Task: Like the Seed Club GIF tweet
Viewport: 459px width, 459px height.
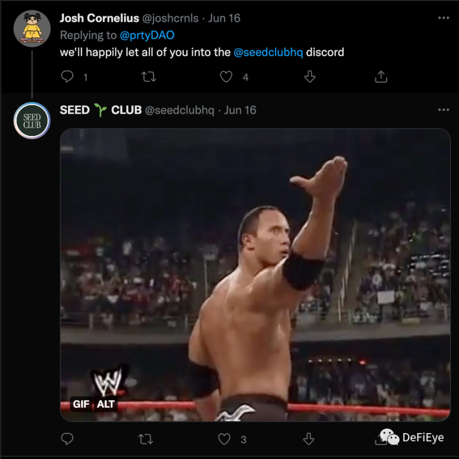Action: click(x=224, y=439)
